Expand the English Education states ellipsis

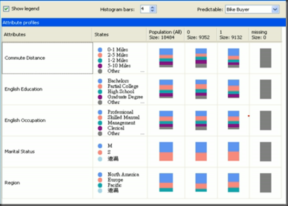point(142,103)
